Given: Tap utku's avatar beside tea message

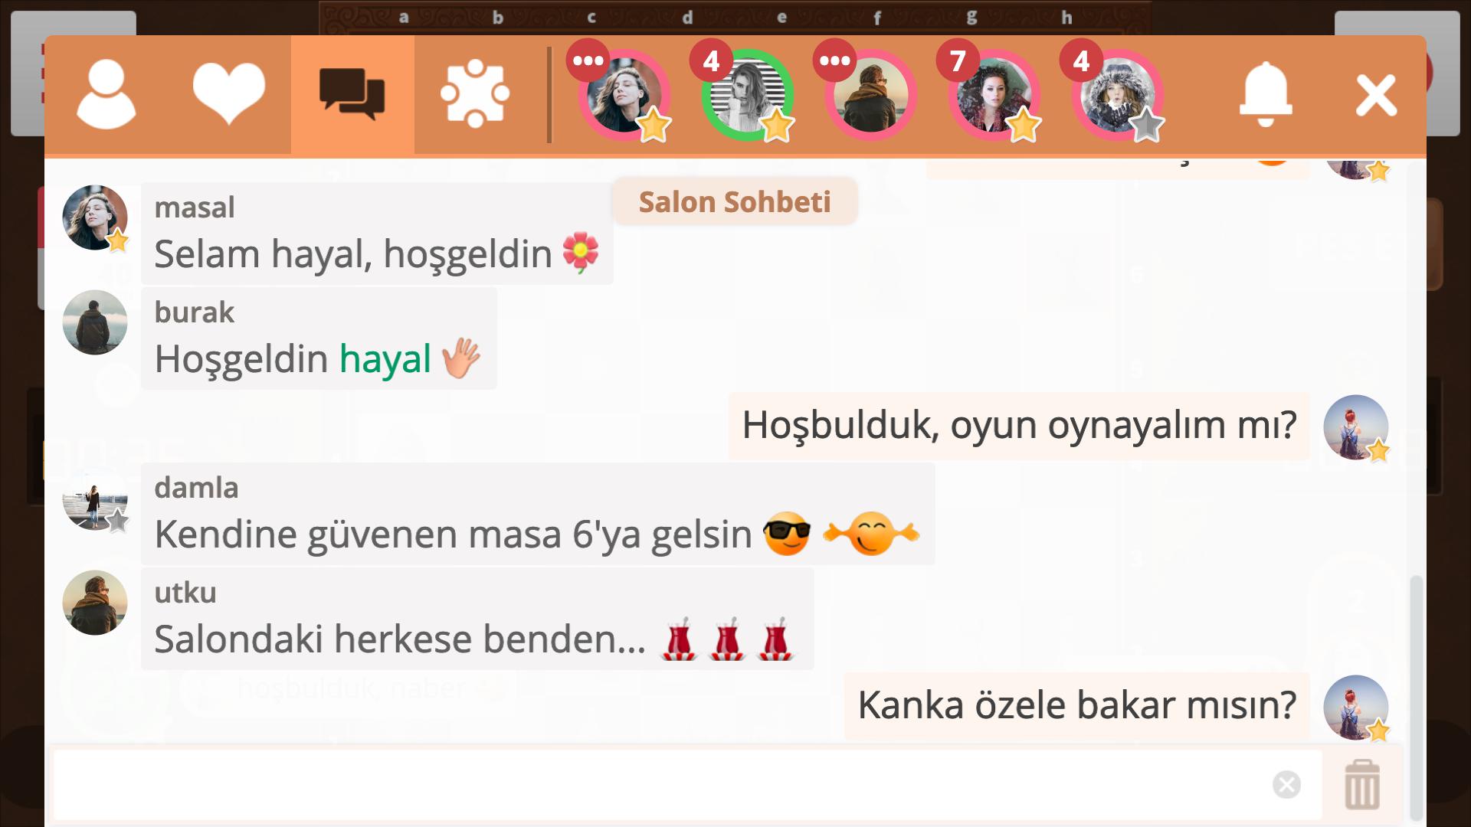Looking at the screenshot, I should pyautogui.click(x=95, y=603).
